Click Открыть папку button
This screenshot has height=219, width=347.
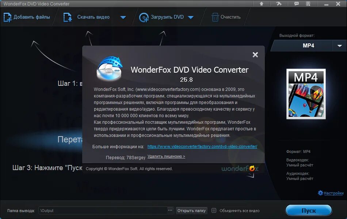[191, 211]
